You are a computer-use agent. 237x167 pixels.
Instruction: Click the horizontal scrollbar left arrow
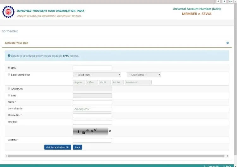6,156
